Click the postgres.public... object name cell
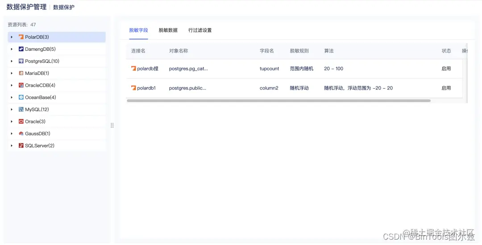The height and width of the screenshot is (245, 482). click(187, 88)
